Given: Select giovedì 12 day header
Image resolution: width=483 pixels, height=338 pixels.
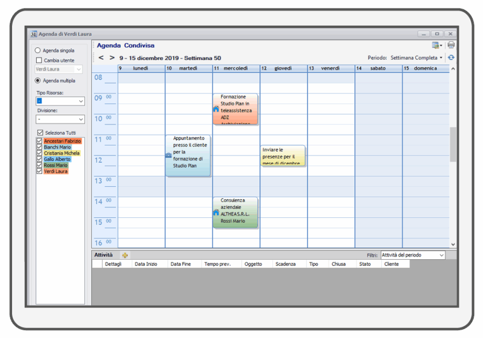Looking at the screenshot, I should pos(283,68).
